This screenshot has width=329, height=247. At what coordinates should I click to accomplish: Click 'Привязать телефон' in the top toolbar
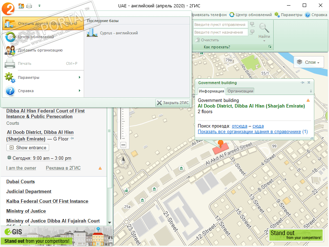point(209,15)
